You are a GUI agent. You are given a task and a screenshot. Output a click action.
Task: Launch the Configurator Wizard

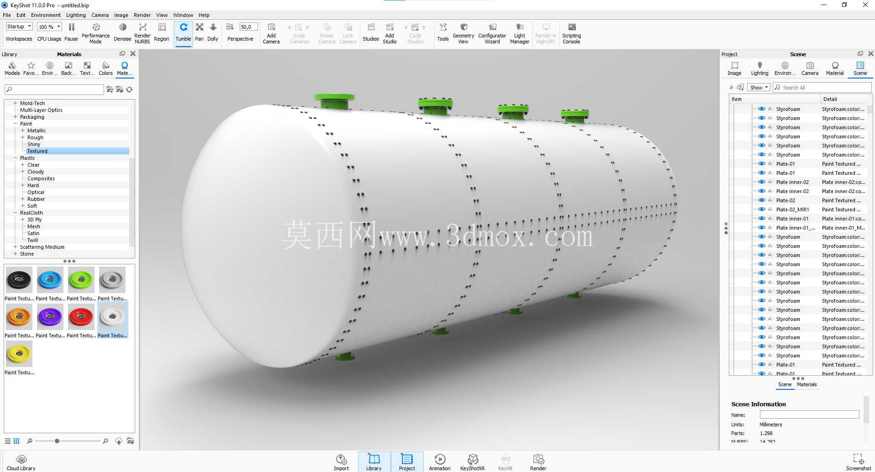click(x=492, y=33)
